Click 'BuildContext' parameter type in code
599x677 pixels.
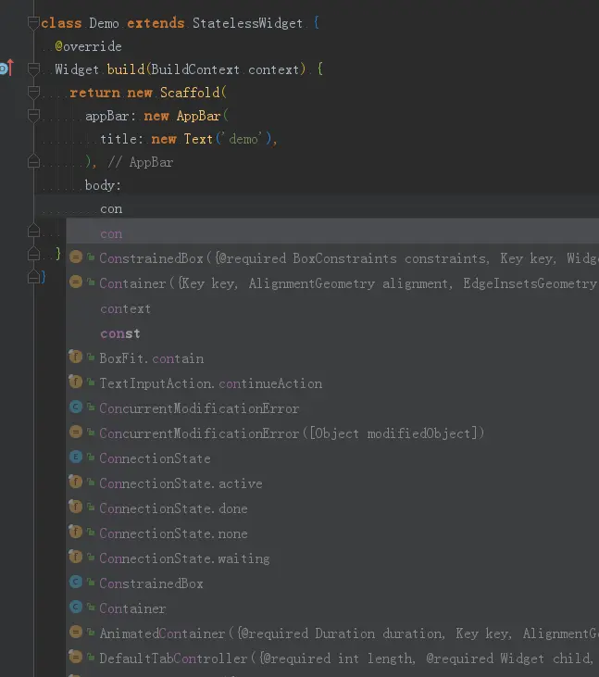coord(194,69)
